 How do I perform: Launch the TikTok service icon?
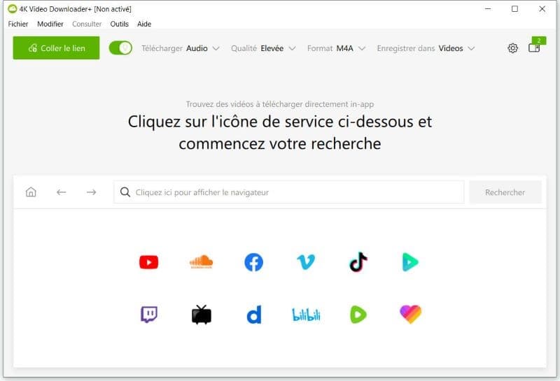click(358, 262)
